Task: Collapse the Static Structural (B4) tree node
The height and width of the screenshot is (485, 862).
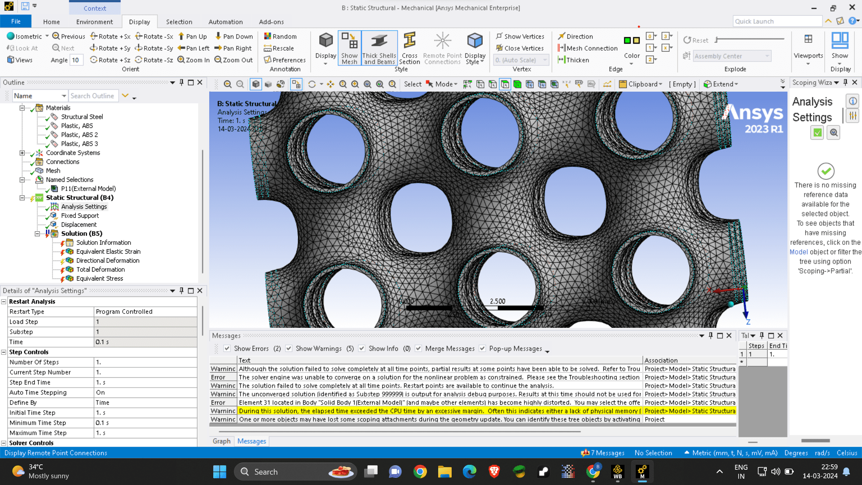Action: 22,198
